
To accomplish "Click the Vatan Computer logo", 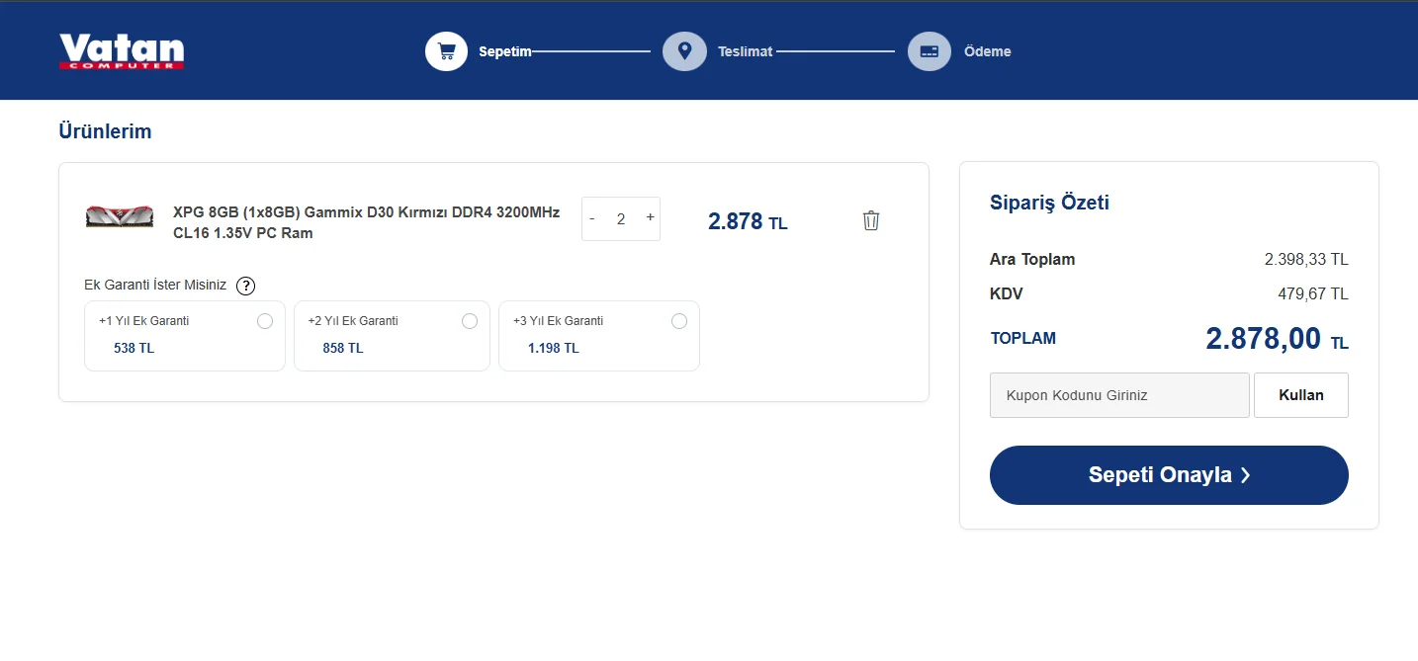I will point(122,51).
